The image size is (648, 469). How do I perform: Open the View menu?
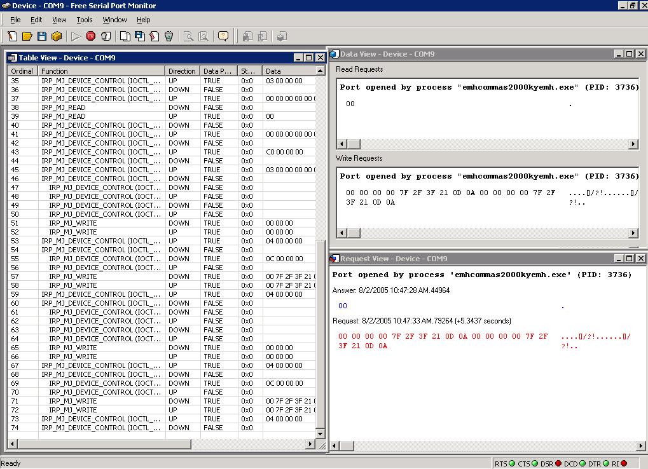click(x=59, y=20)
